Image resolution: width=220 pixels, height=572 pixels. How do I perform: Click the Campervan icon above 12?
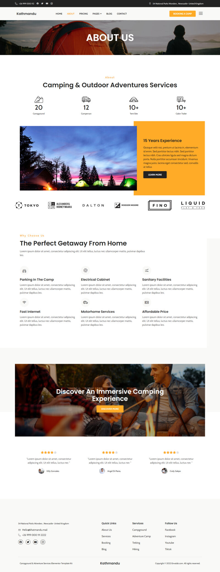click(86, 99)
